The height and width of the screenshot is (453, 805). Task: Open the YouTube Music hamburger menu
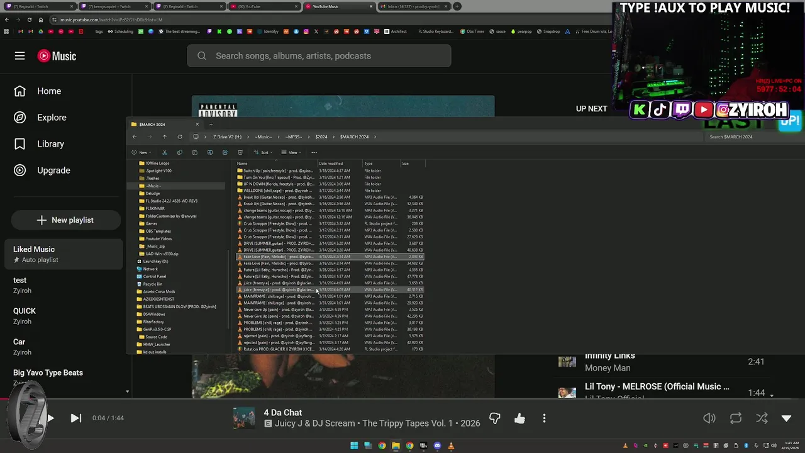pos(19,56)
